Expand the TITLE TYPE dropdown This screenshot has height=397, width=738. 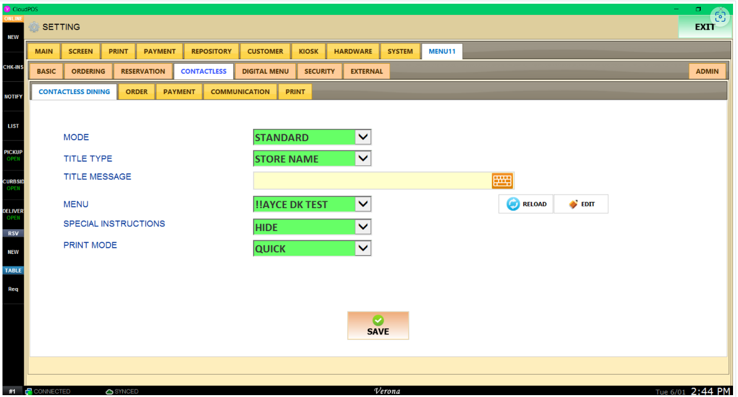(x=363, y=159)
